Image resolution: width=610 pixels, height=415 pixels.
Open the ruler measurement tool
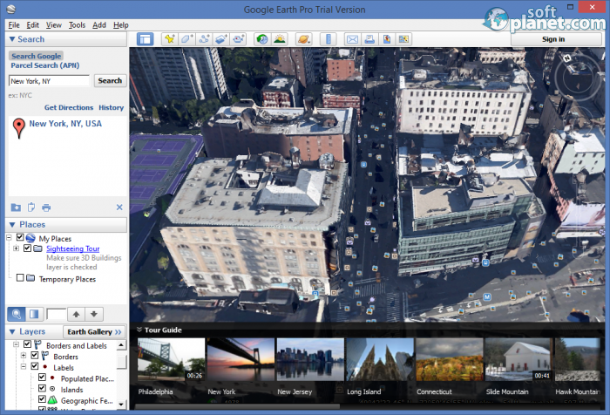point(329,39)
